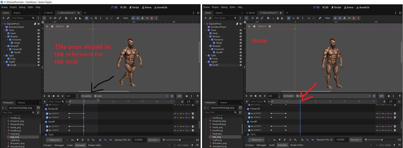The height and width of the screenshot is (148, 403).
Task: Adjust the timeline zoom slider in left animation panel
Action: coord(180,140)
